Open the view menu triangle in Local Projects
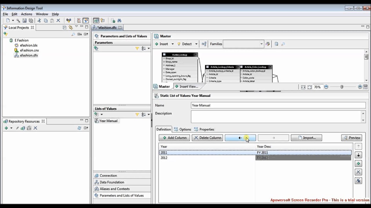Screen dimensions: 371x208 [x=76, y=27]
